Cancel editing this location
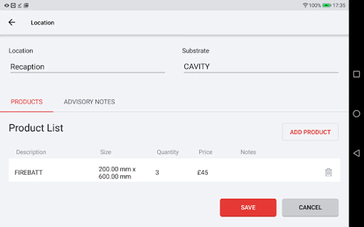Image resolution: width=364 pixels, height=227 pixels. click(310, 207)
